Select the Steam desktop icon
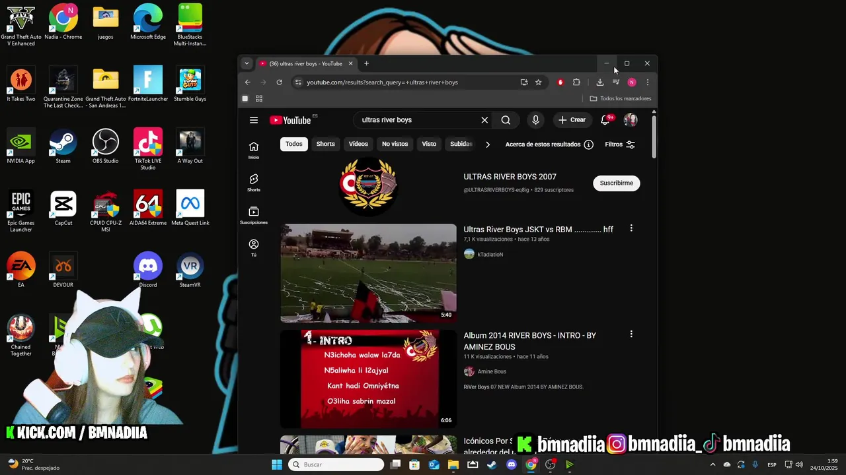 [63, 147]
